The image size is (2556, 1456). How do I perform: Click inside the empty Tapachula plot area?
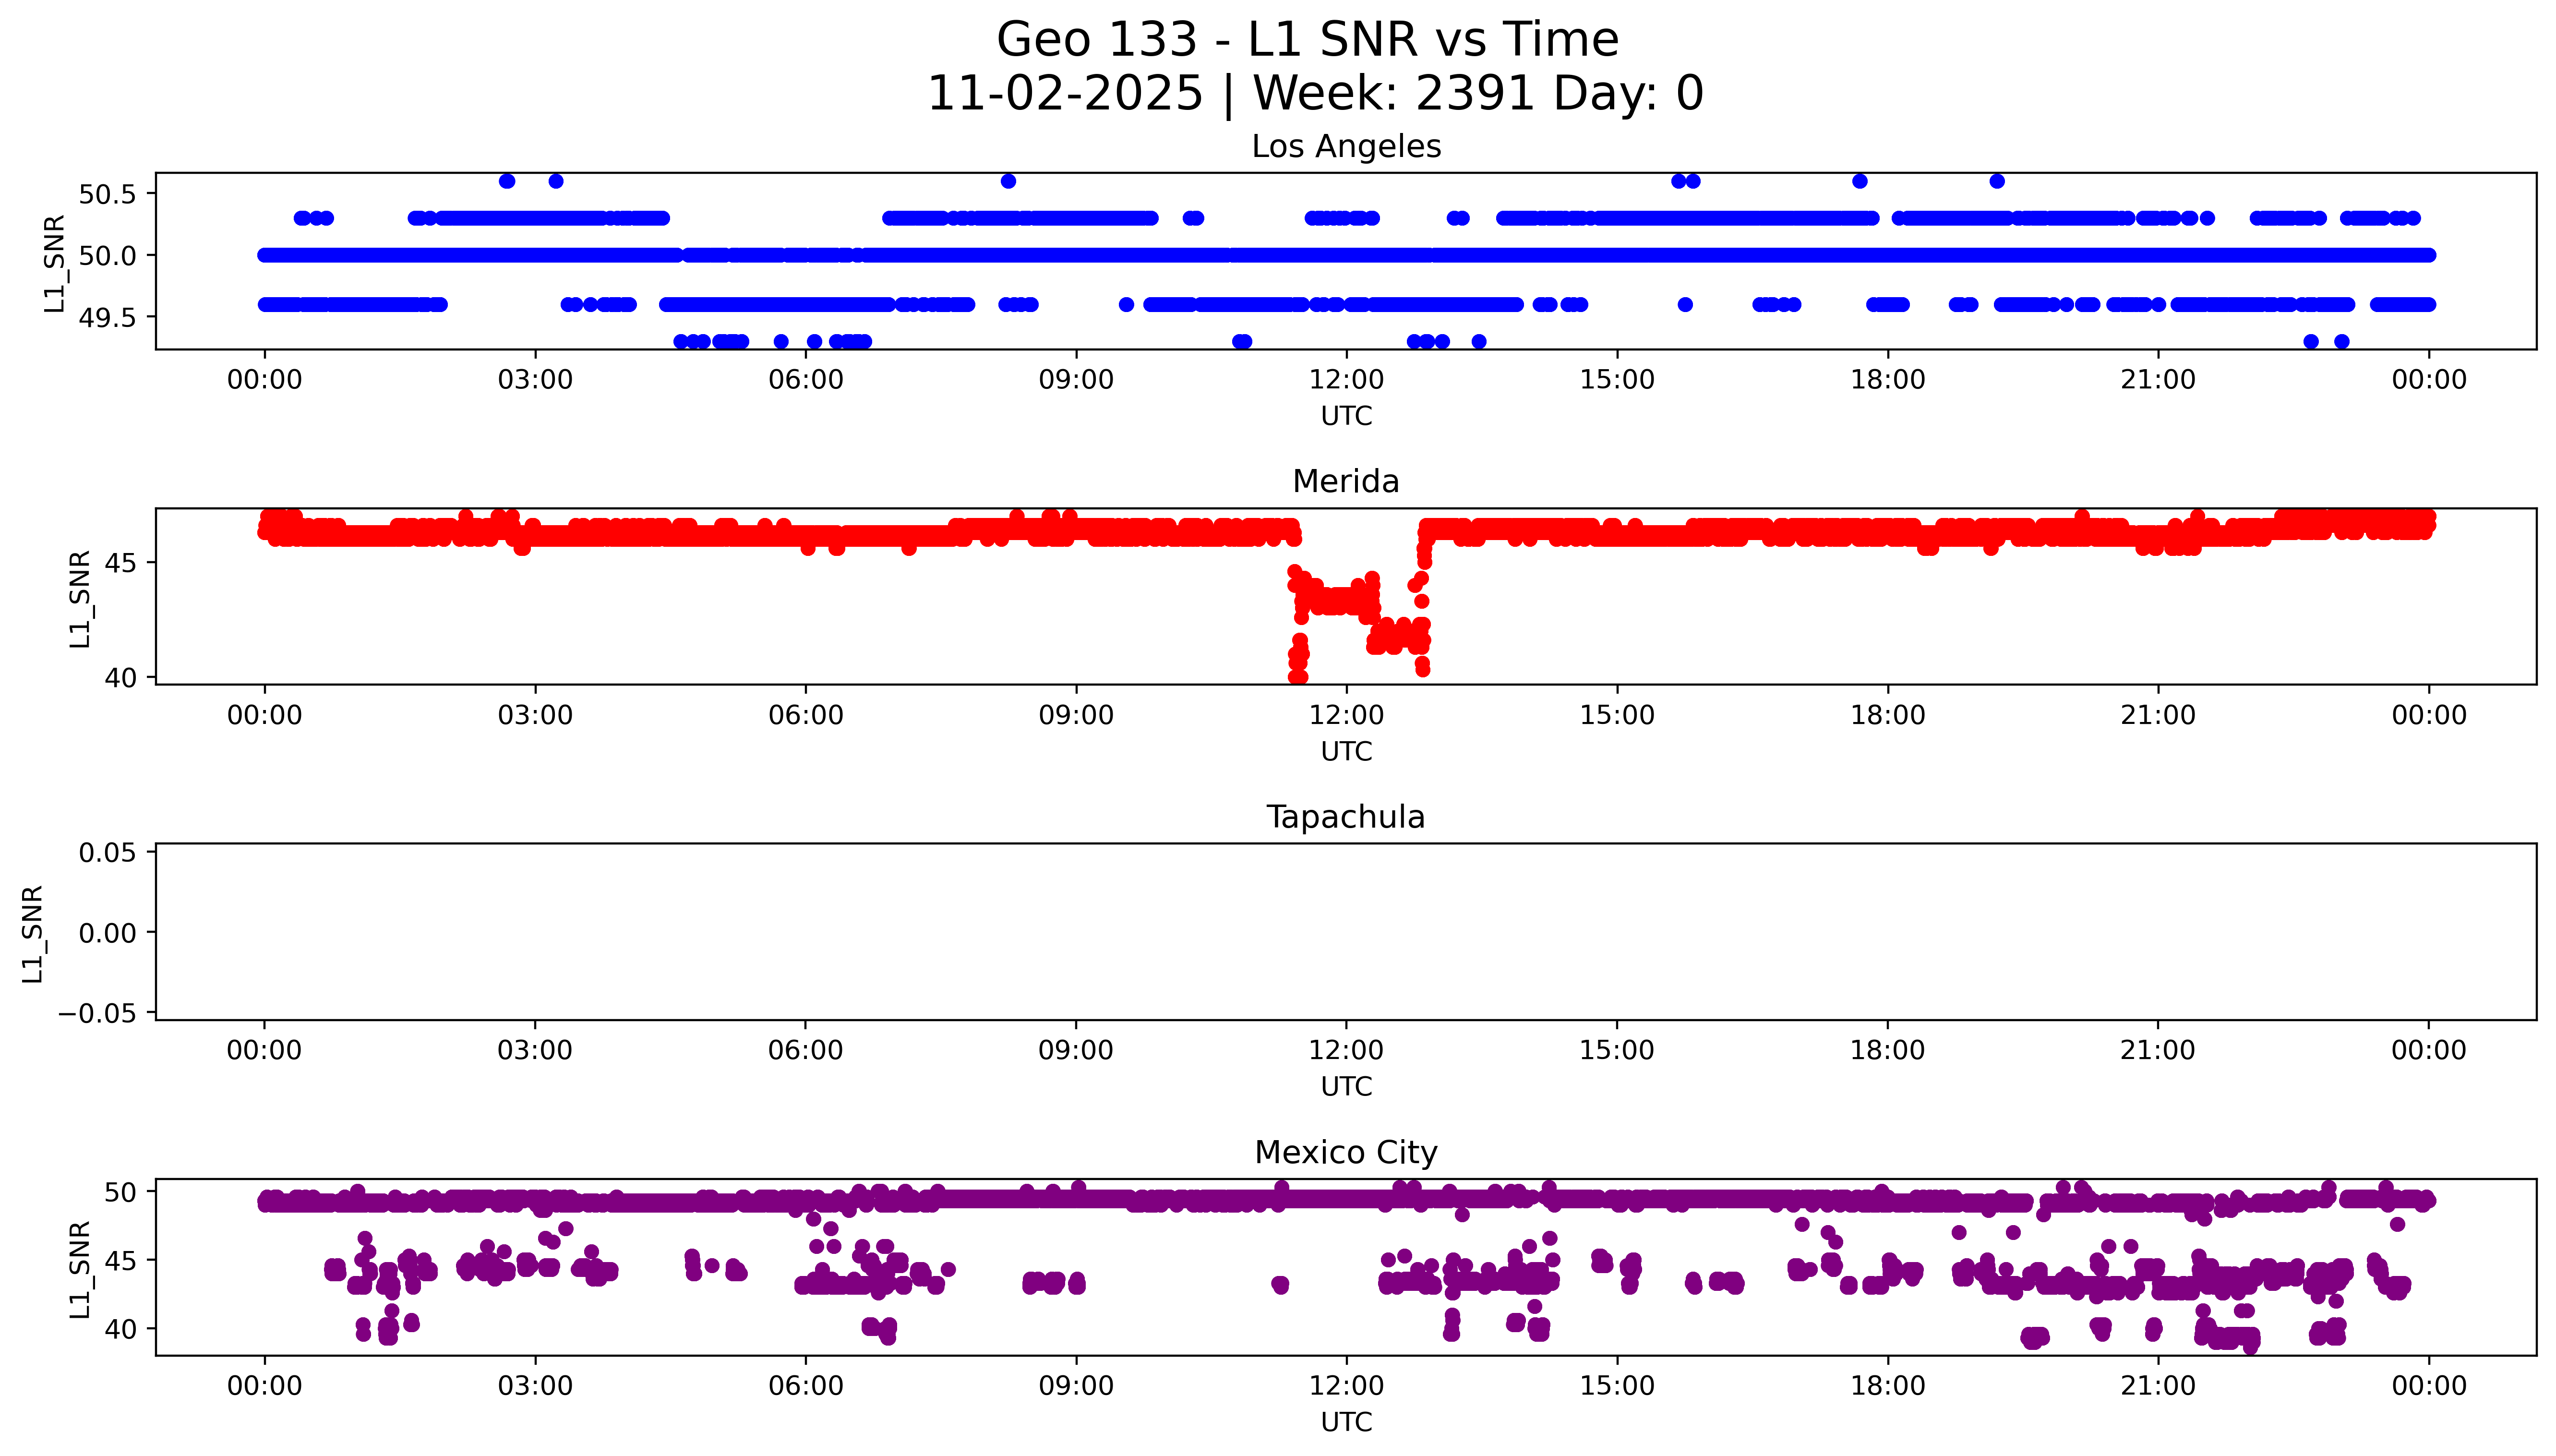pyautogui.click(x=1345, y=932)
